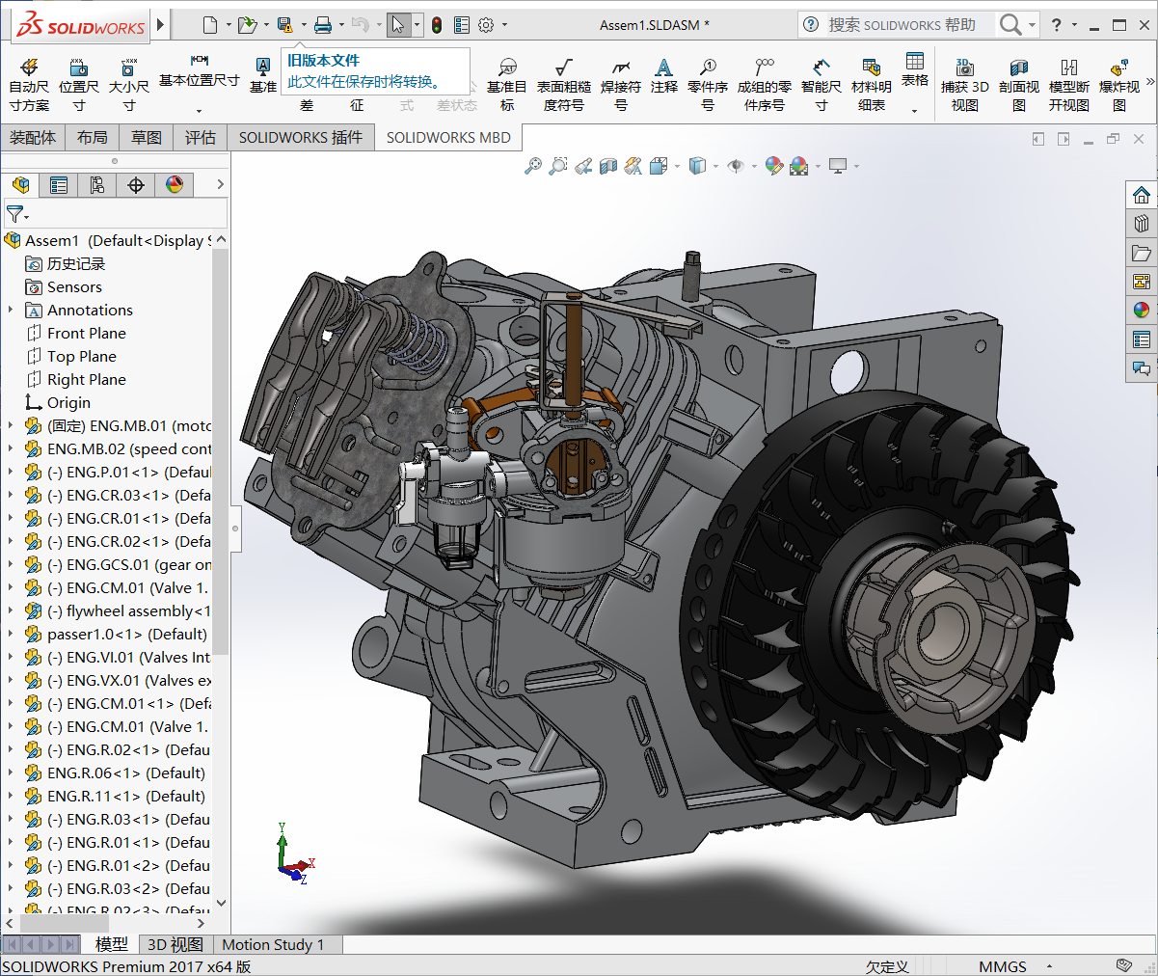This screenshot has height=976, width=1158.
Task: Click 捕获 3D 视图 camera icon
Action: [x=965, y=83]
